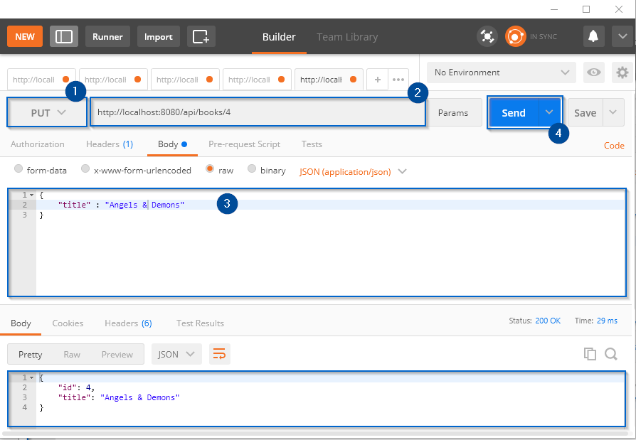Generate code snippet via Code link

click(x=613, y=145)
